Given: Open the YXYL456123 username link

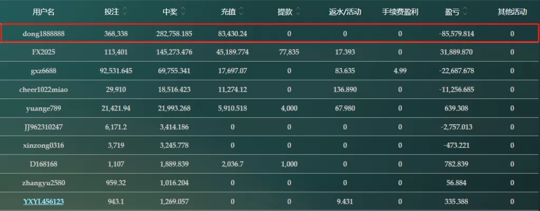Looking at the screenshot, I should click(43, 202).
